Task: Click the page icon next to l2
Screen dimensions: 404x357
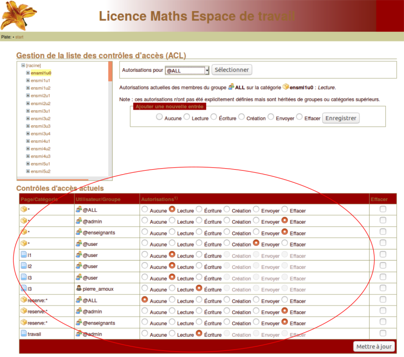Action: point(23,266)
